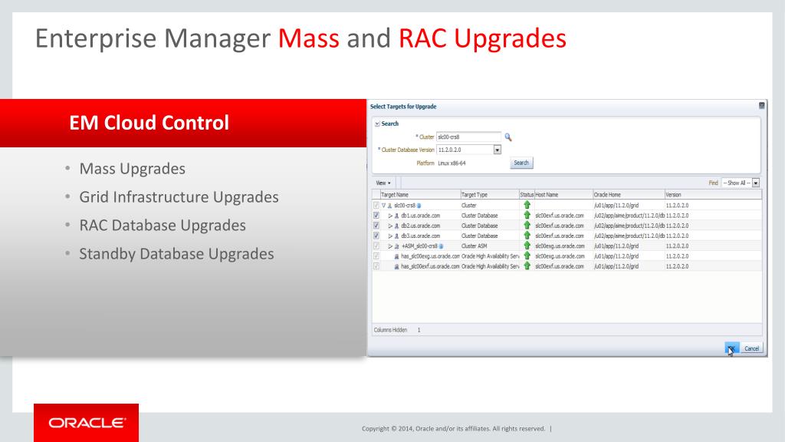
Task: Click host name slc00exf.us.oracle.com in db1 row
Action: [559, 216]
